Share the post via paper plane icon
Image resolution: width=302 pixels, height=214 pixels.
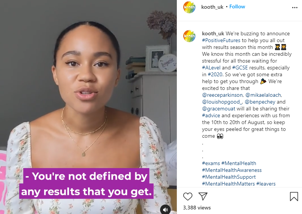click(203, 196)
